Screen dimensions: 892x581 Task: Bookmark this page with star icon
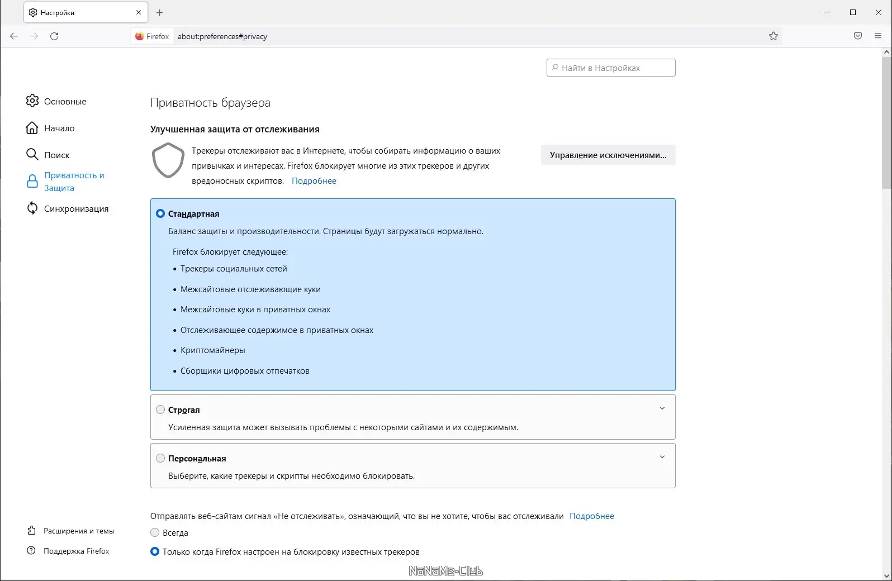[774, 36]
